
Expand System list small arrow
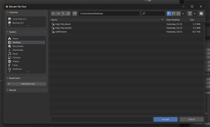9,72
